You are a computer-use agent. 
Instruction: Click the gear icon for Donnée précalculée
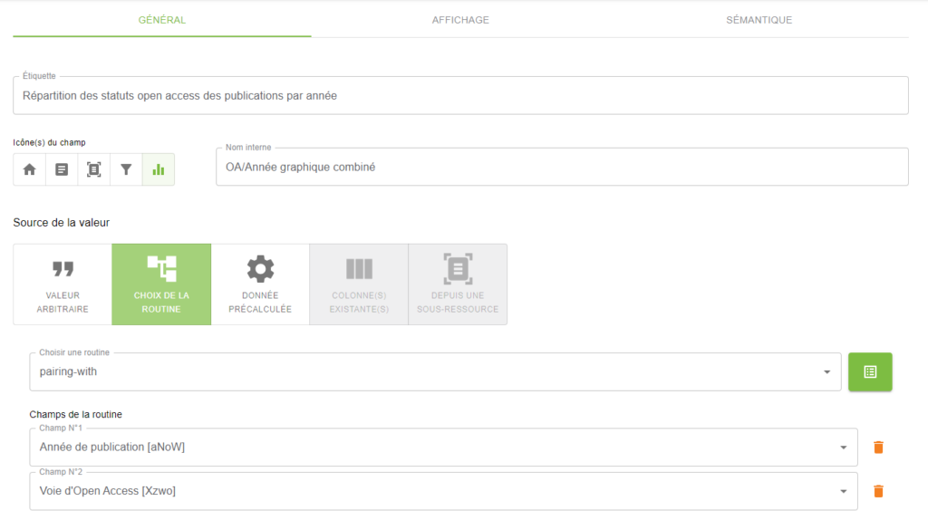pyautogui.click(x=260, y=269)
